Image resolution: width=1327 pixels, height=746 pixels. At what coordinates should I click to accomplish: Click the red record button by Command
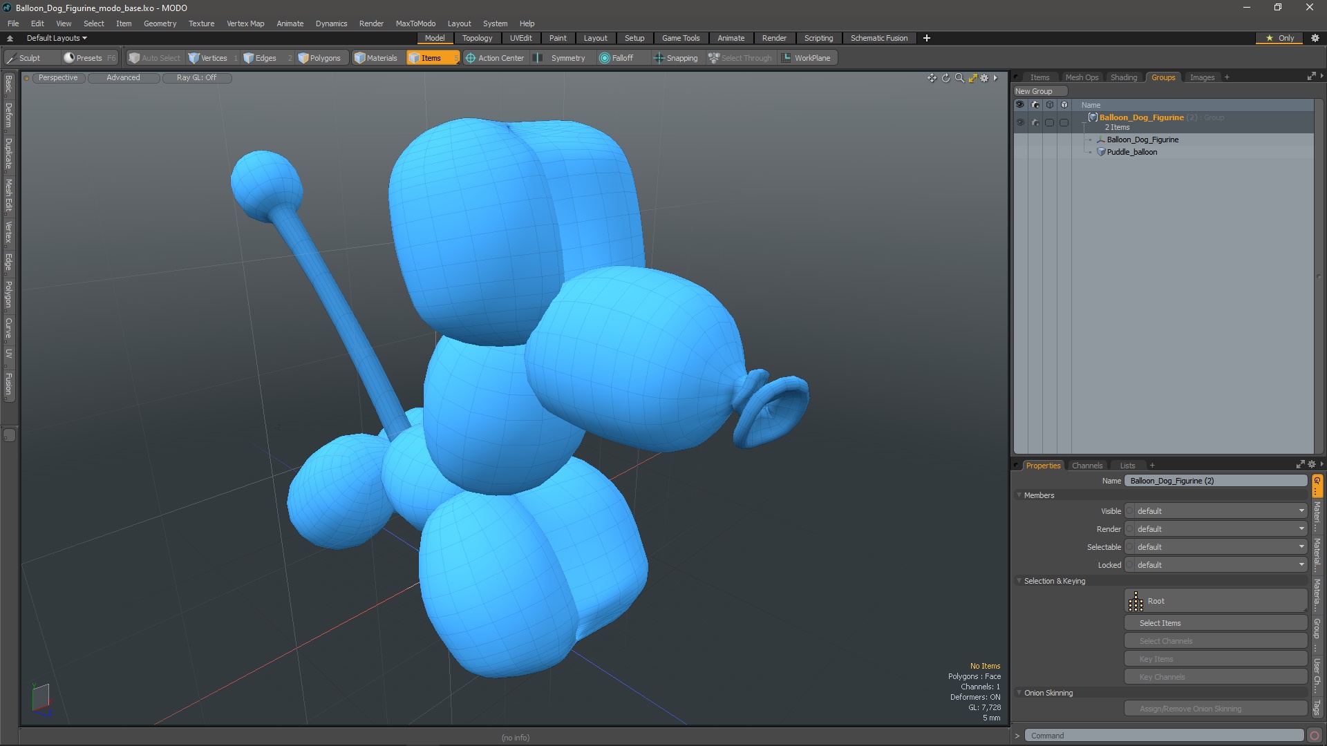pos(1315,736)
